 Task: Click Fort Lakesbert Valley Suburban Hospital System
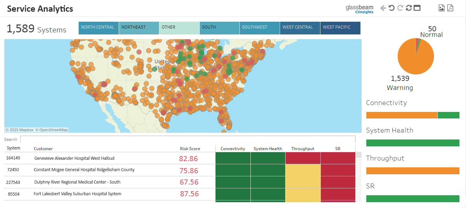click(77, 194)
